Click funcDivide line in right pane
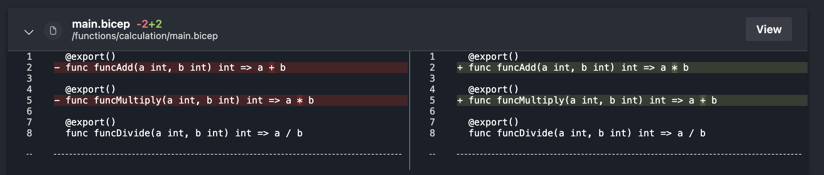 pos(587,133)
